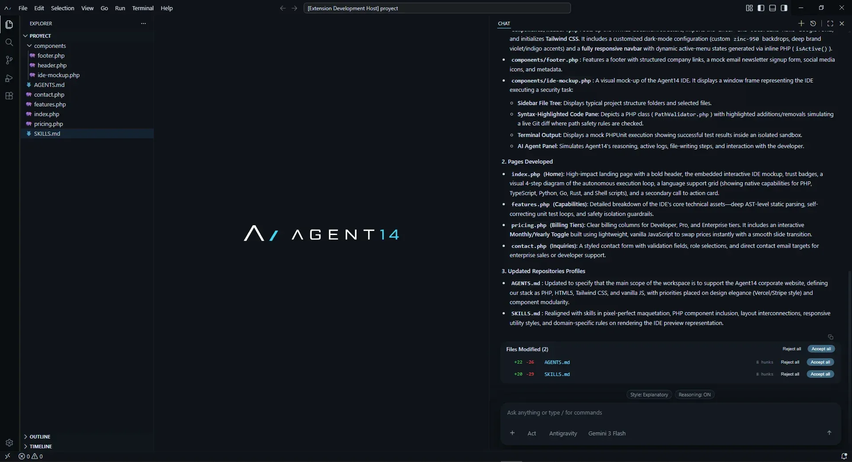Open the Help menu

(166, 8)
